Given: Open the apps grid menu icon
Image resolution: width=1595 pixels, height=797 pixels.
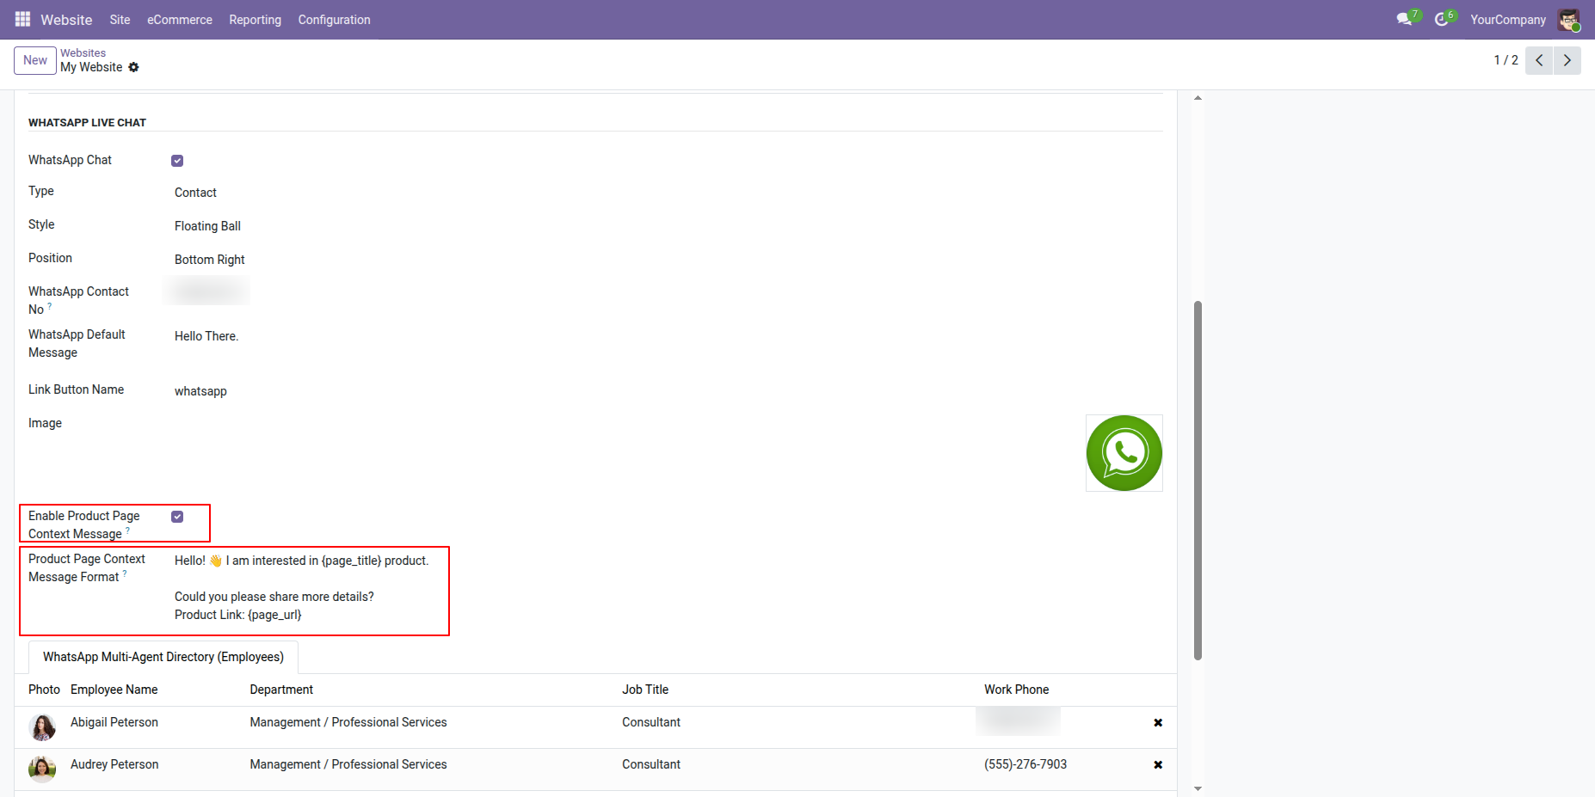Looking at the screenshot, I should pyautogui.click(x=22, y=19).
